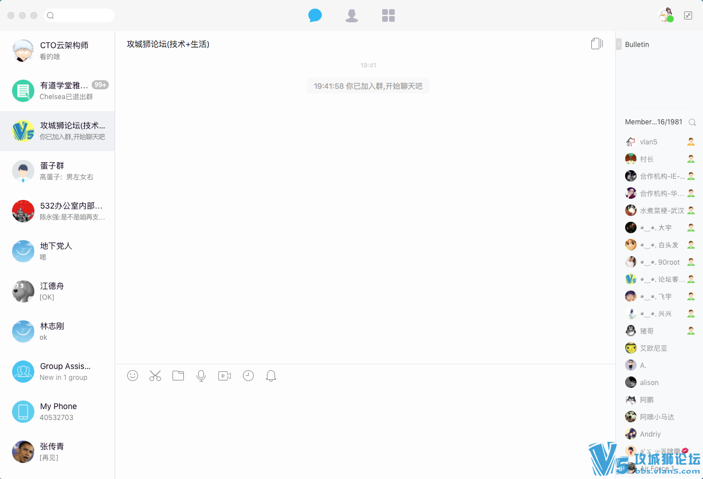Click admin badge icon beside 猪哥

691,331
